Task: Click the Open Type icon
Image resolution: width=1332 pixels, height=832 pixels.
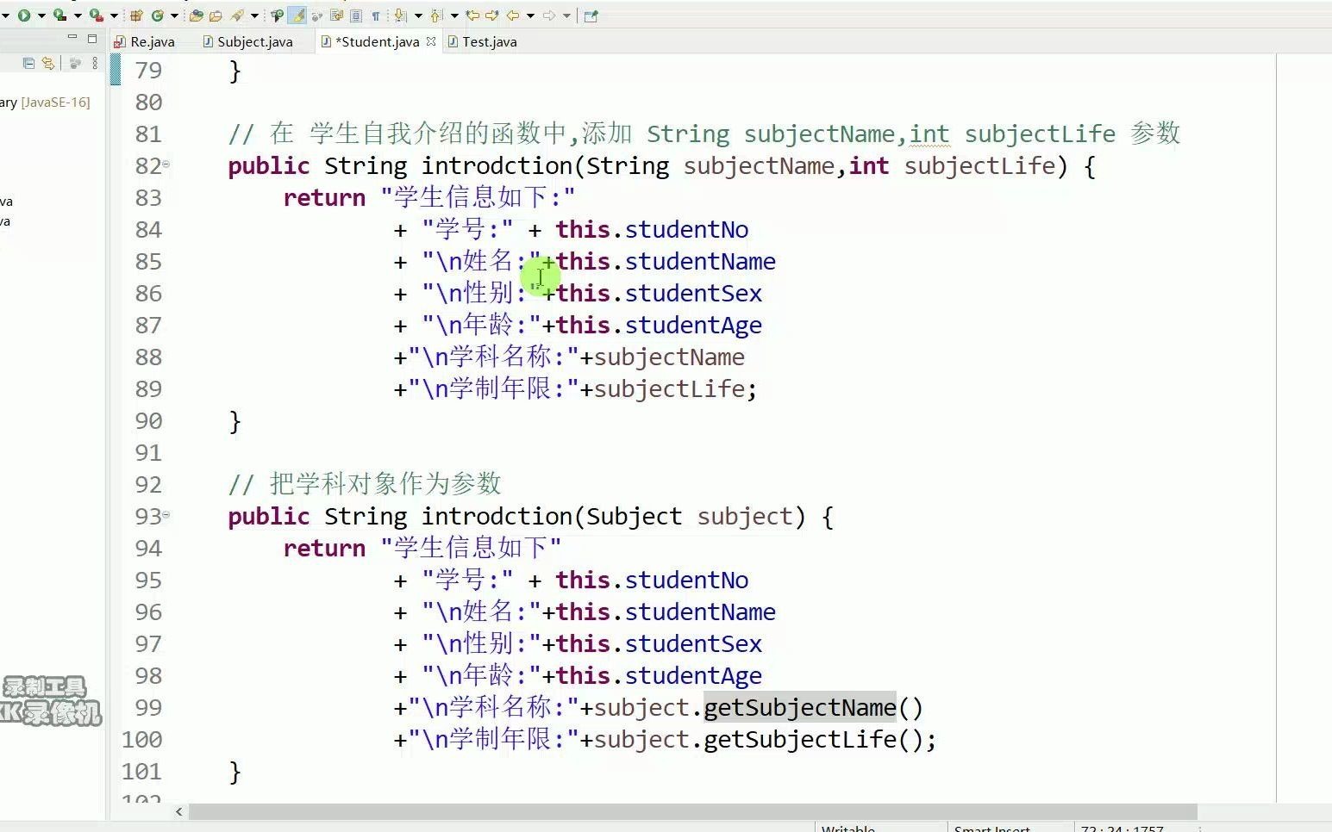Action: pyautogui.click(x=196, y=16)
